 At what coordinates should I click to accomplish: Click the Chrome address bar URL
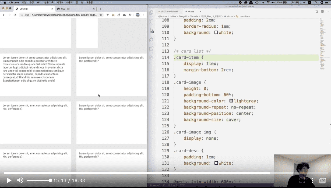pyautogui.click(x=64, y=15)
